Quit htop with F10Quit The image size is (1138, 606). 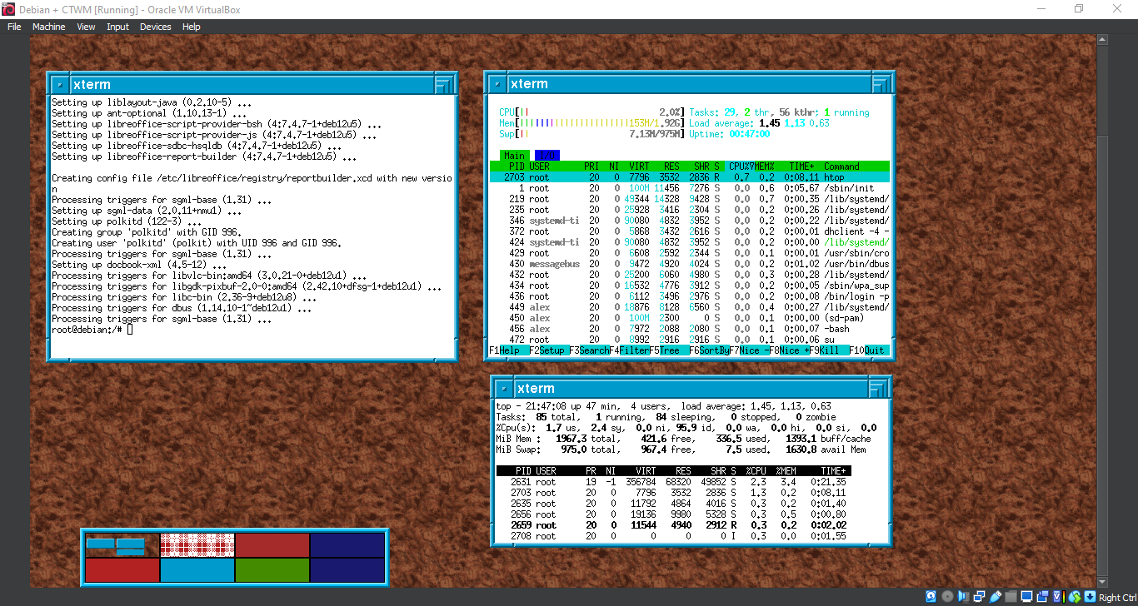tap(870, 350)
